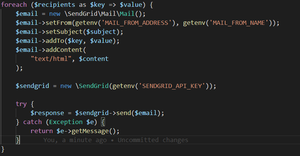The width and height of the screenshot is (300, 156).
Task: Select the setSubject method call
Action: coord(64,32)
